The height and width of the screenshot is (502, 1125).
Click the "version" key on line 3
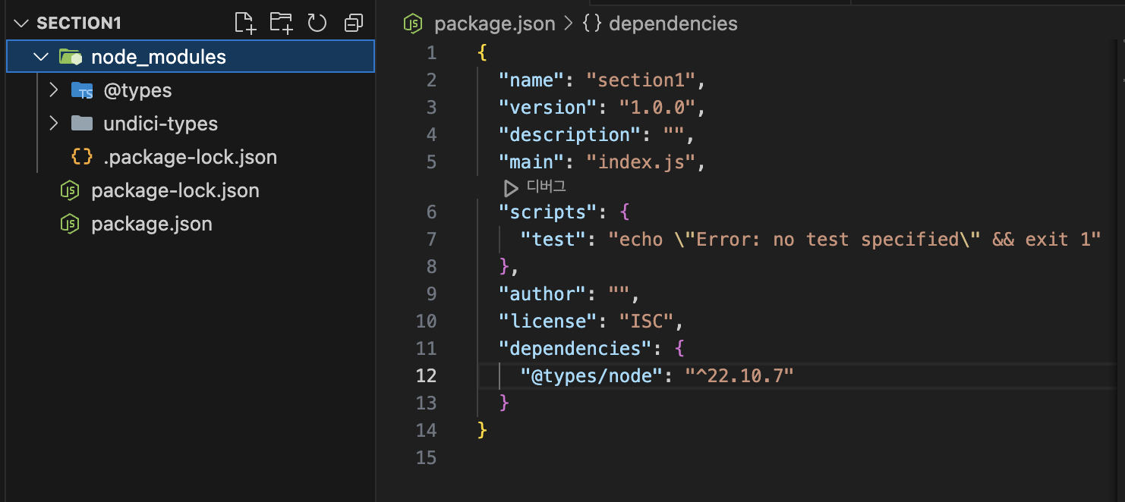coord(547,107)
